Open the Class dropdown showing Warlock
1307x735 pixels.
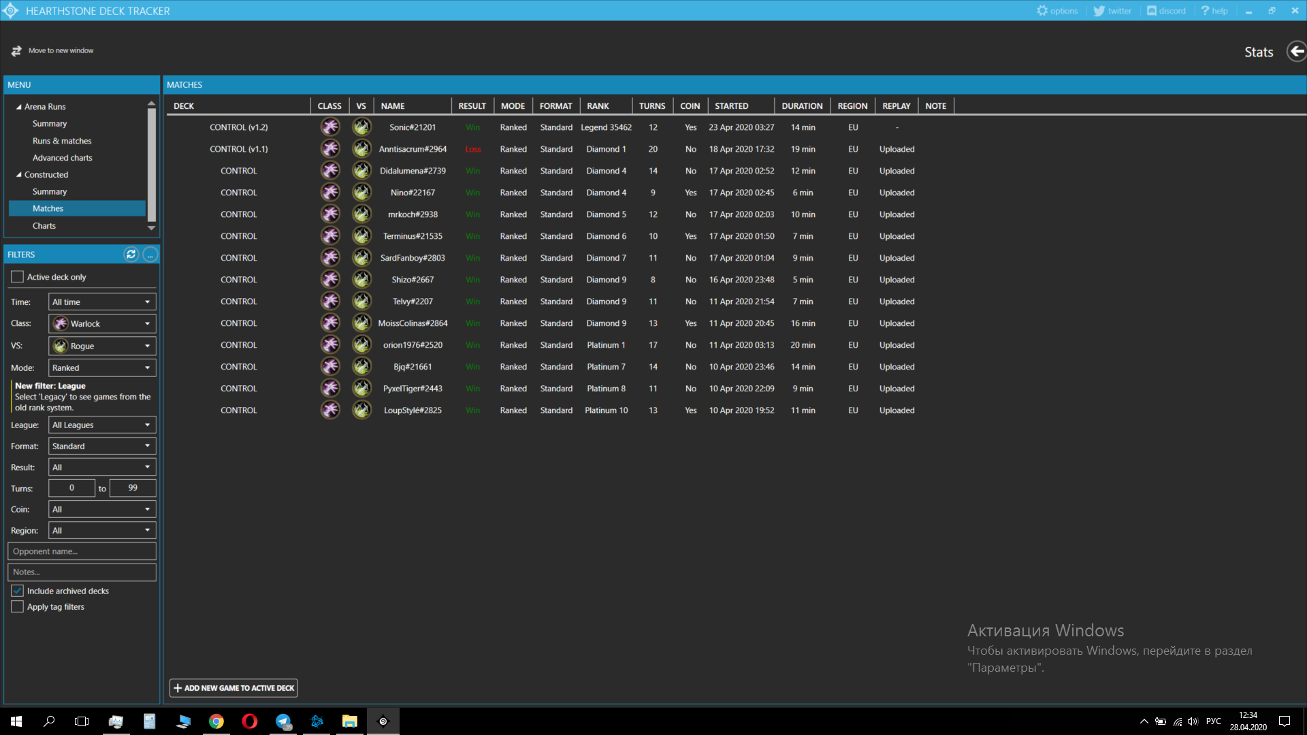pyautogui.click(x=102, y=323)
